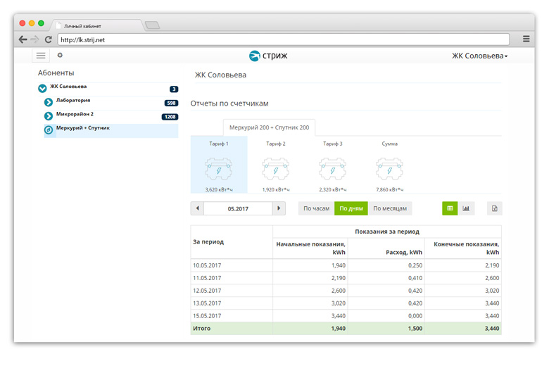Toggle the sidebar with the hamburger button
This screenshot has height=366, width=549.
(41, 56)
